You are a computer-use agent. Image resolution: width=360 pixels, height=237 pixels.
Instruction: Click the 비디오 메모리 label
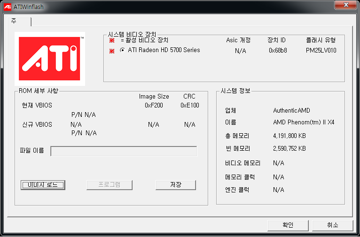click(x=243, y=163)
